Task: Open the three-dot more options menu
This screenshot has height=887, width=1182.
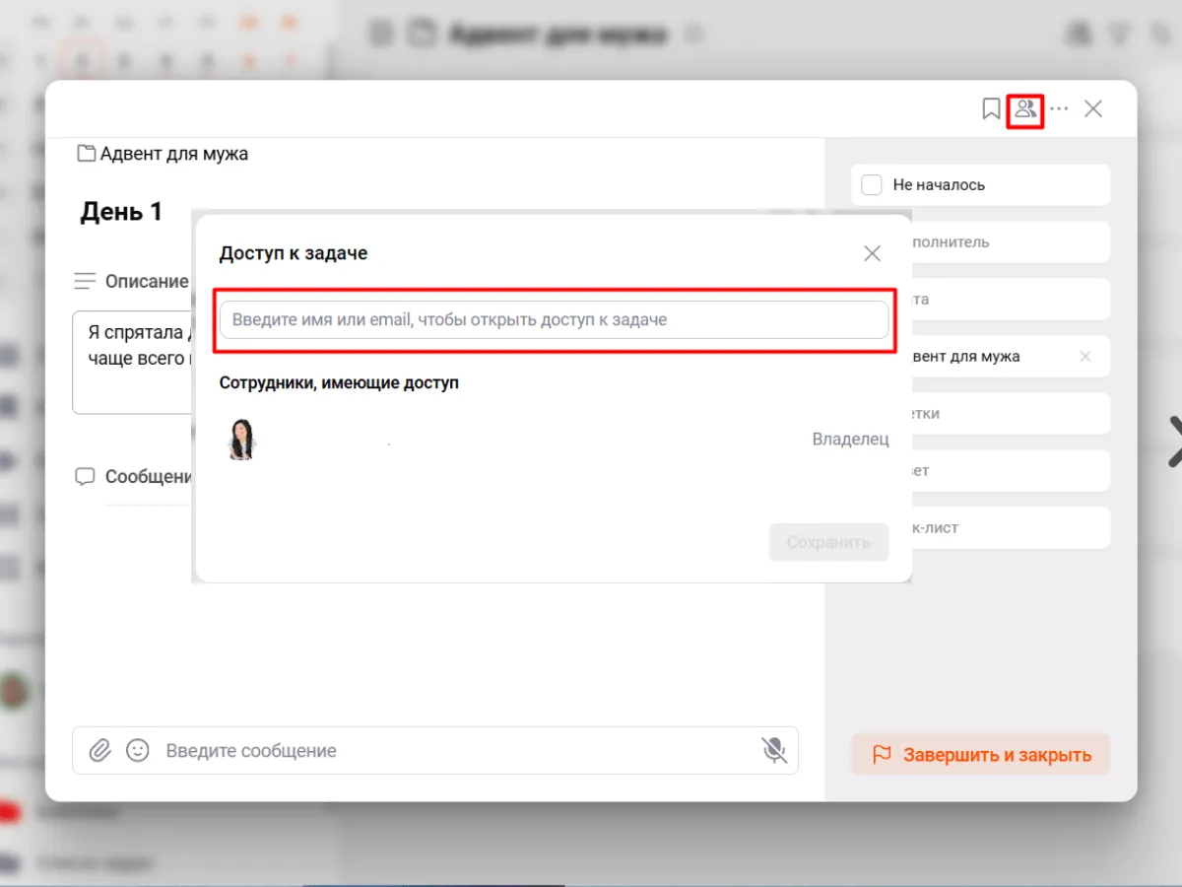Action: 1060,108
